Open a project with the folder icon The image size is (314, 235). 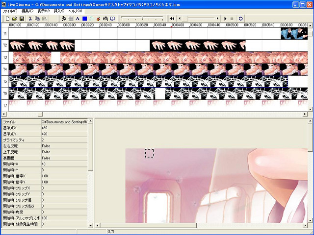[x=15, y=19]
